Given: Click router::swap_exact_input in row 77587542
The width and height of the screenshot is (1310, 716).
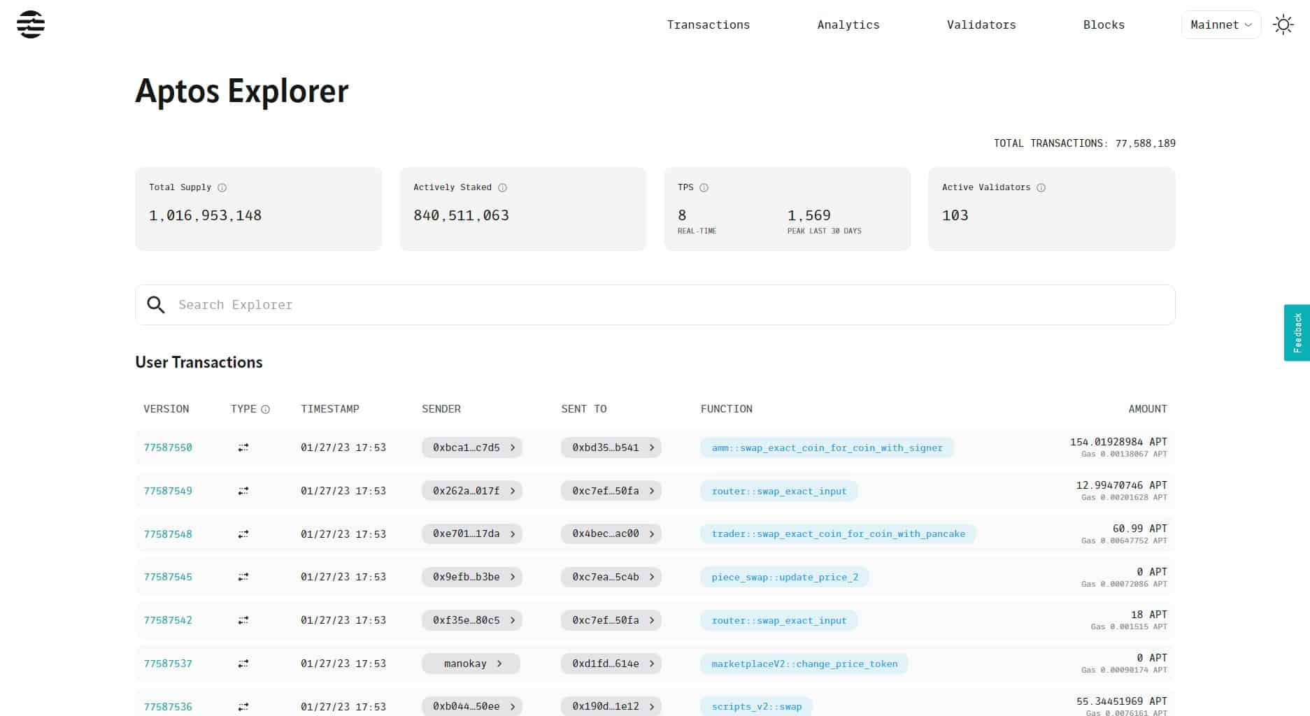Looking at the screenshot, I should tap(779, 620).
